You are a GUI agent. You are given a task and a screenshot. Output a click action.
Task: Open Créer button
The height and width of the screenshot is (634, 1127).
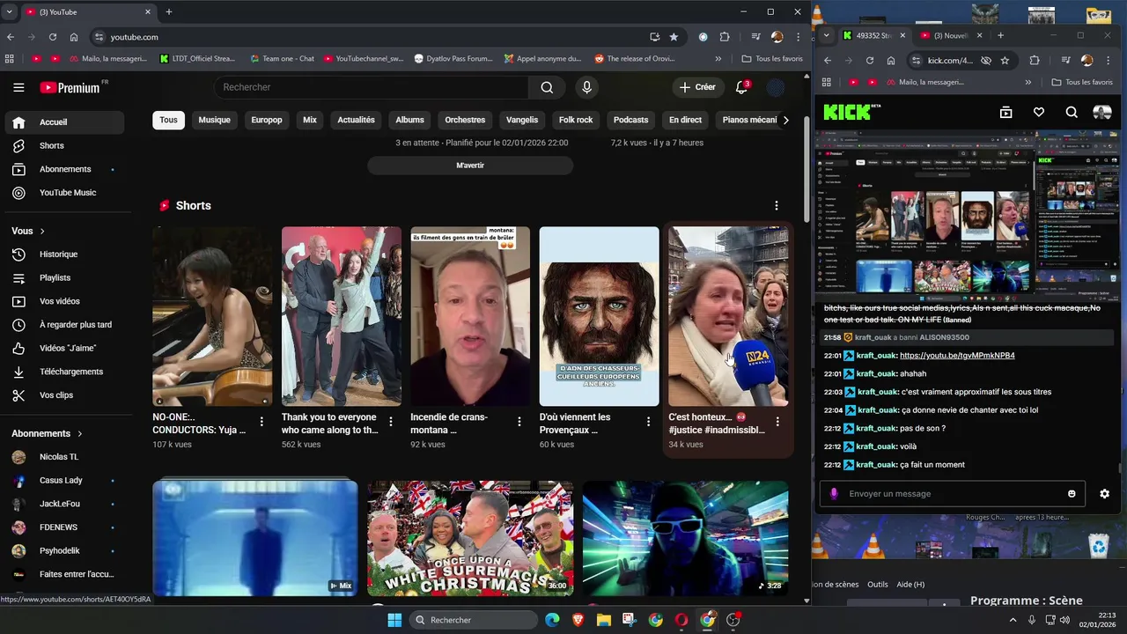(x=696, y=87)
